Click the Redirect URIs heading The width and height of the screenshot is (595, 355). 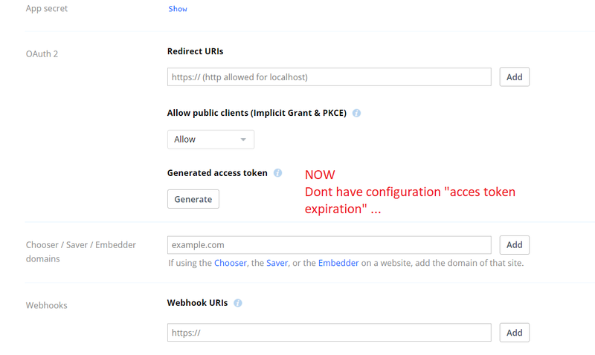click(195, 52)
